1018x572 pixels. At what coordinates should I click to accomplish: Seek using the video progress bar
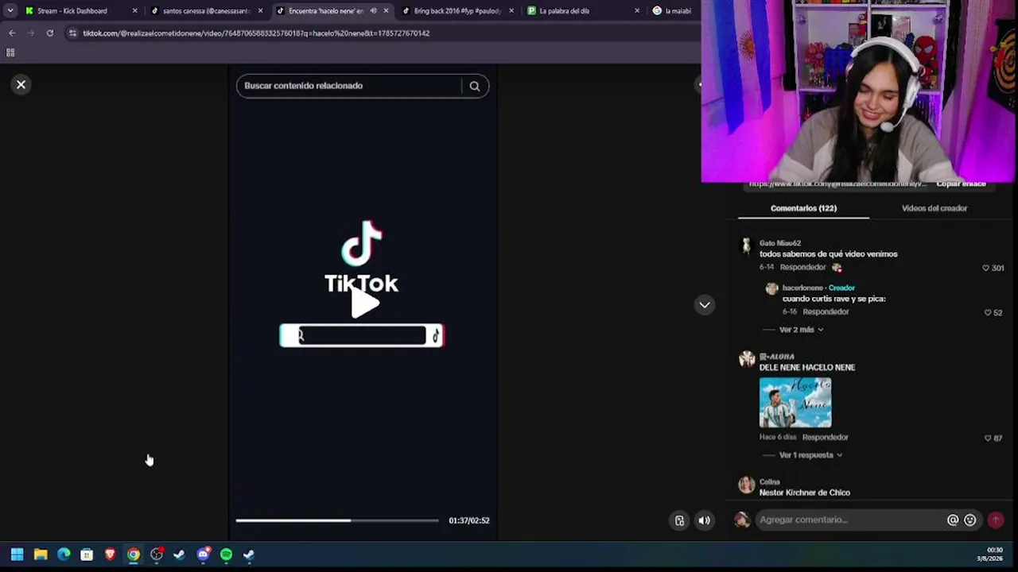pos(337,520)
